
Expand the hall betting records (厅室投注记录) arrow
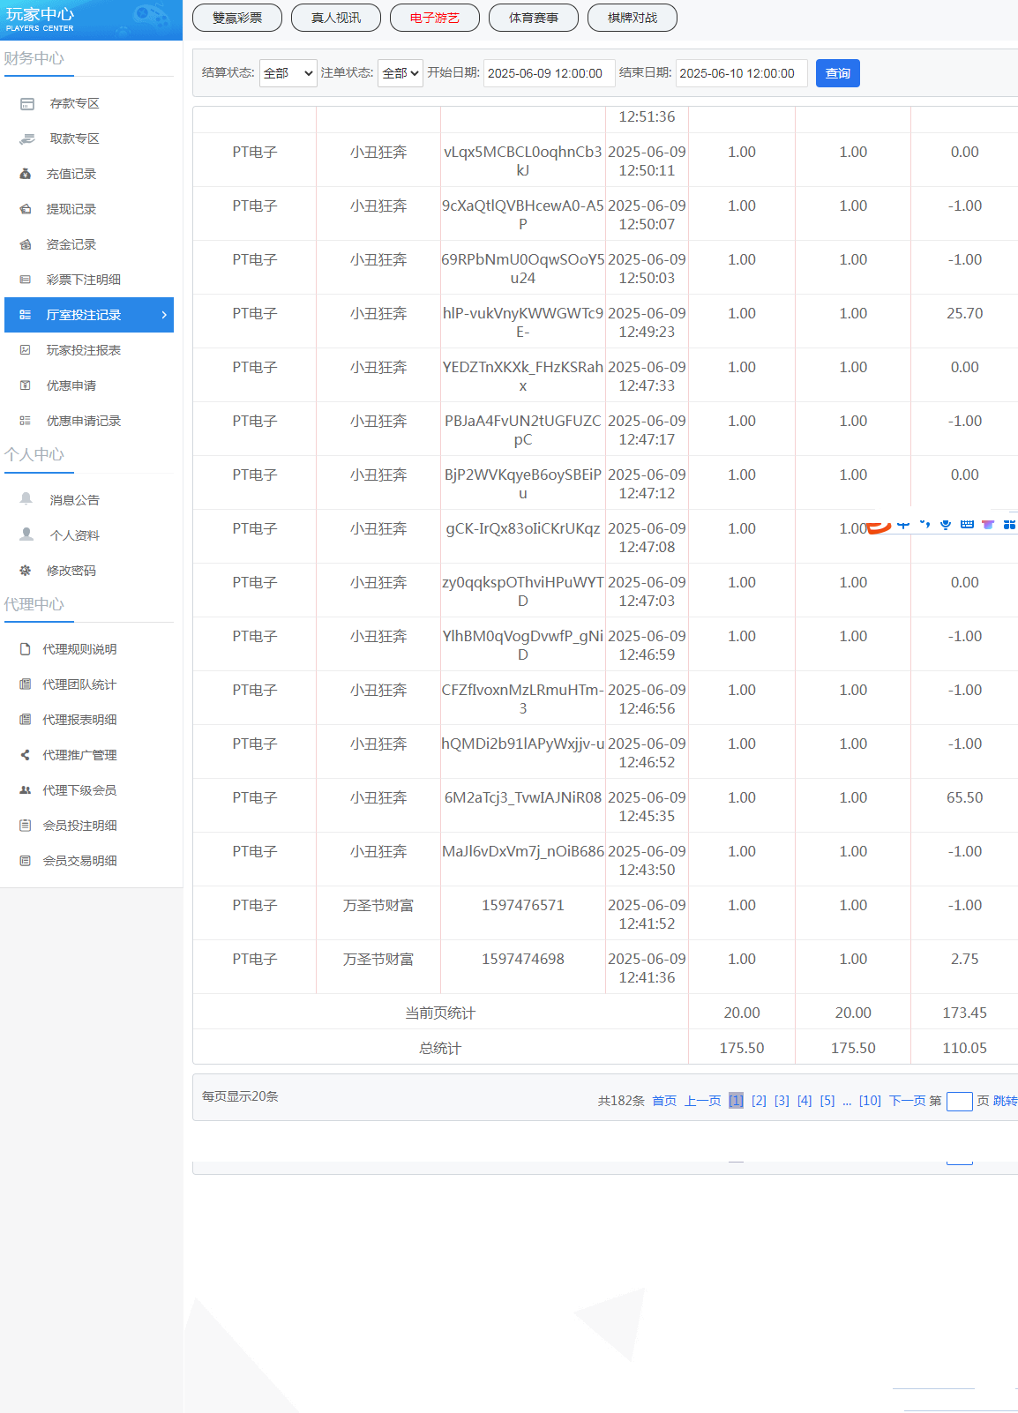click(164, 315)
